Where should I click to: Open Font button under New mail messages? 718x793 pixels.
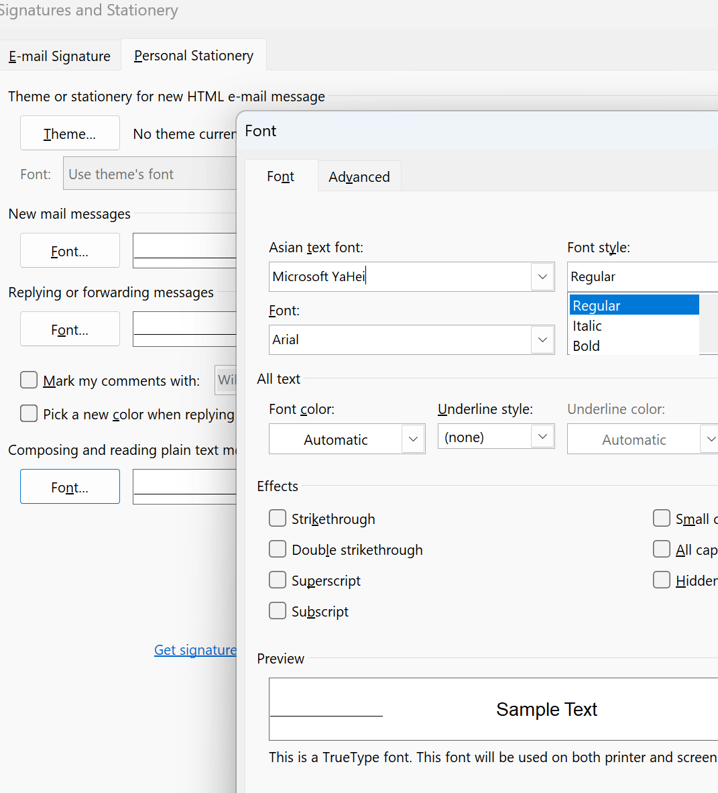(x=70, y=251)
